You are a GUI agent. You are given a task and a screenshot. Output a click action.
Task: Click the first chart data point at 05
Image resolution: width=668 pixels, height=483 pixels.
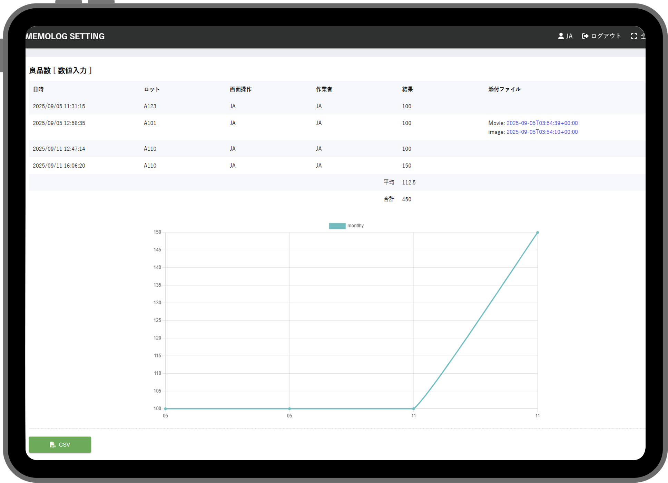click(x=166, y=409)
